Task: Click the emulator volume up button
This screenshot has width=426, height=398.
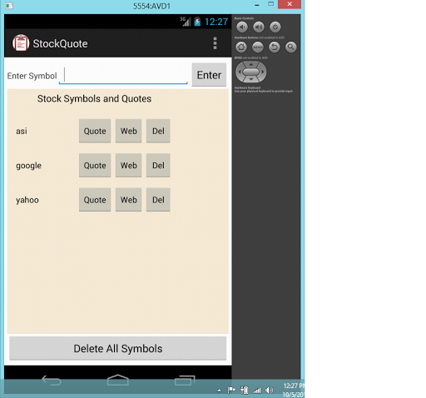Action: 259,27
